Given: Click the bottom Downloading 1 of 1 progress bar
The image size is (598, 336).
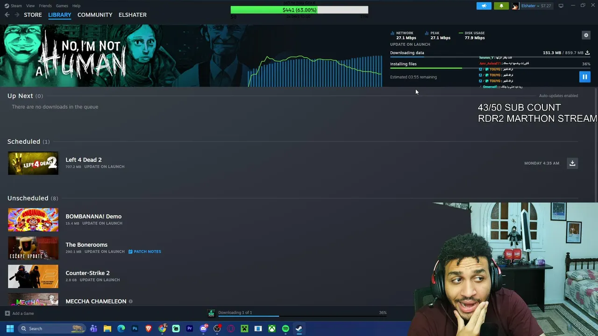Looking at the screenshot, I should [302, 316].
